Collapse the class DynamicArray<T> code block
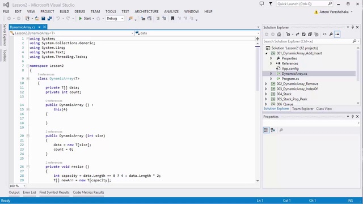Screen dimensions: 363x204 click(x=28, y=78)
